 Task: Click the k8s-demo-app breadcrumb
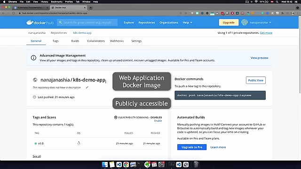pyautogui.click(x=82, y=33)
